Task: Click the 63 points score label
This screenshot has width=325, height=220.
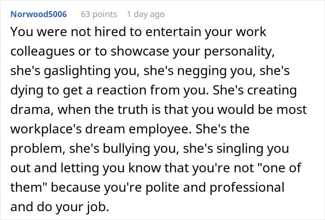Action: [x=99, y=14]
